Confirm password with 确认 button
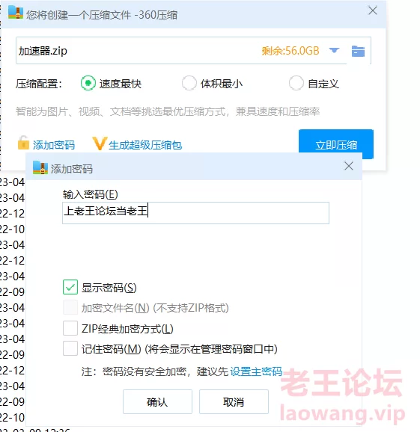This screenshot has width=420, height=432. tap(157, 401)
